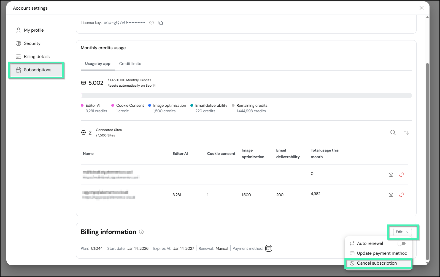Disconnect the first site with zero usage

coord(401,175)
